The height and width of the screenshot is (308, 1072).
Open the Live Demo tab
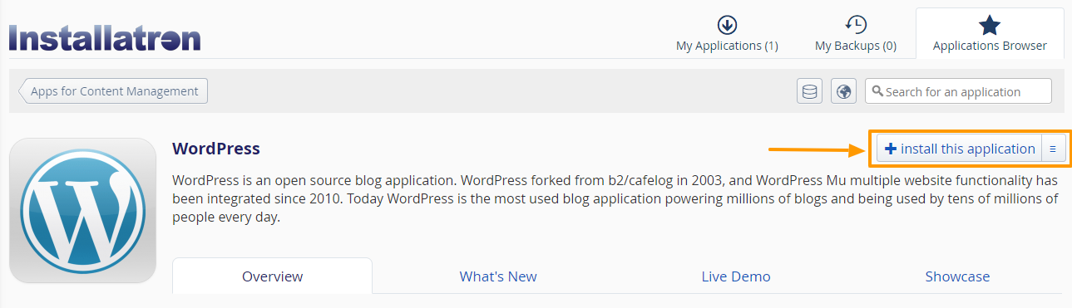pyautogui.click(x=735, y=276)
